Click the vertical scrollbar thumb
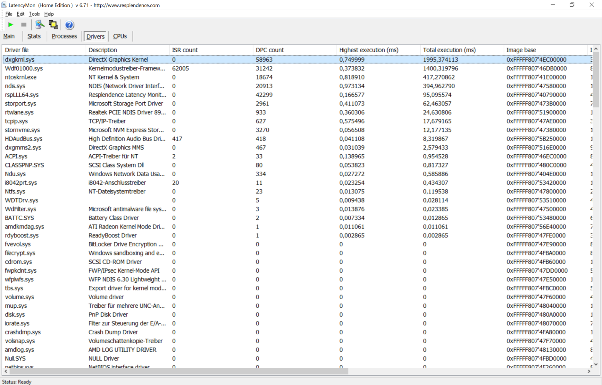The width and height of the screenshot is (602, 385). click(596, 80)
